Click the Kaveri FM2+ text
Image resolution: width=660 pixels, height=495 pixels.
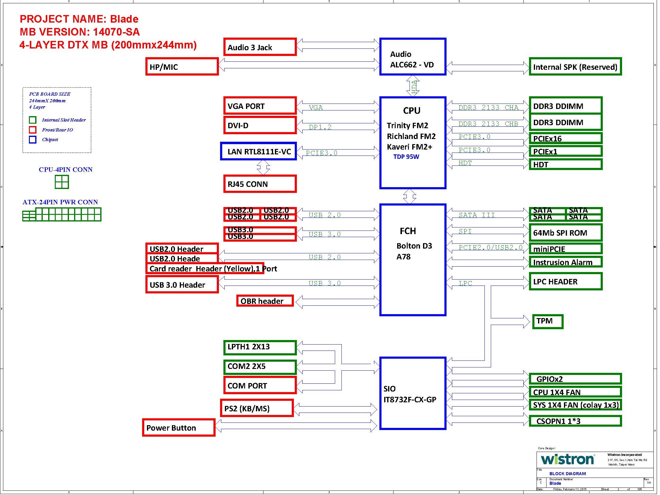(x=409, y=147)
